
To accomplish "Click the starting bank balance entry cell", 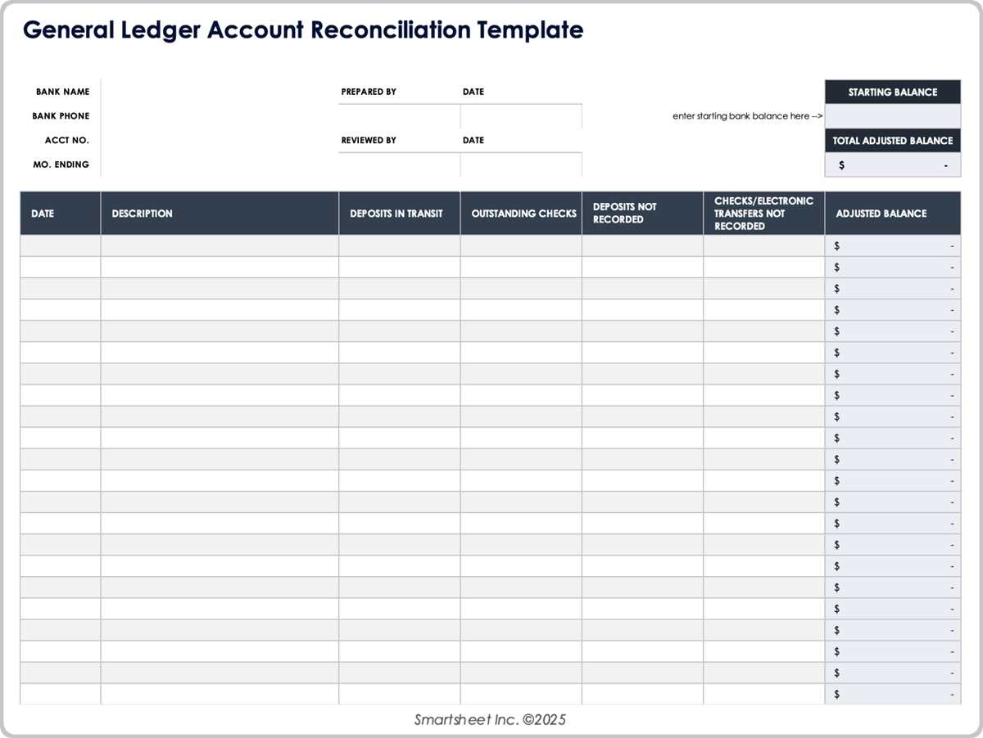I will click(x=893, y=116).
